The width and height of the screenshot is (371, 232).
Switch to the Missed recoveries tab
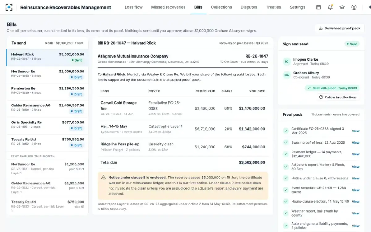(168, 7)
